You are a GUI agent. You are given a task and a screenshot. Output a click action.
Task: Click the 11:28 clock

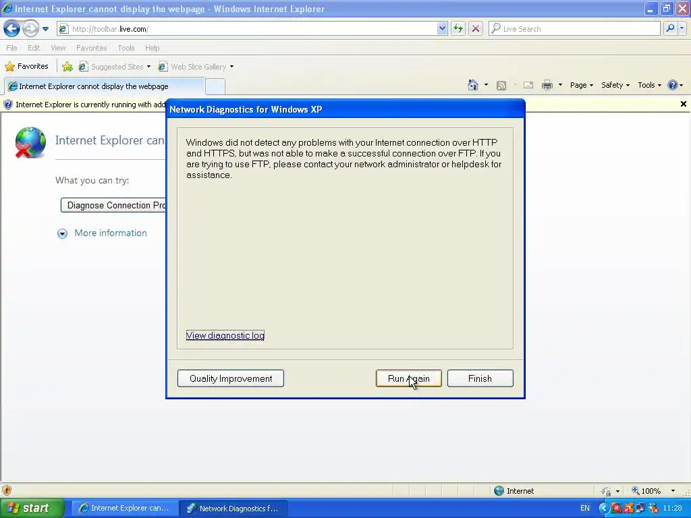point(673,509)
